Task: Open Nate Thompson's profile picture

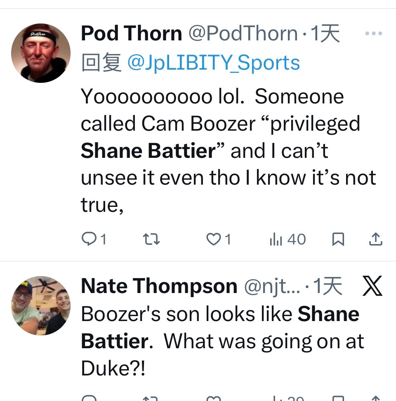Action: tap(40, 305)
